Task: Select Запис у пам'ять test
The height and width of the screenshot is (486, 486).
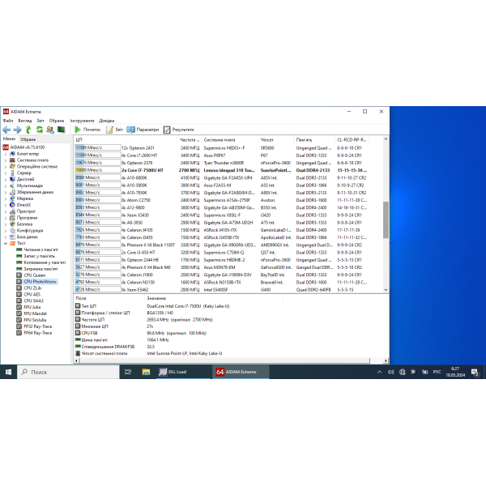Action: (x=39, y=256)
